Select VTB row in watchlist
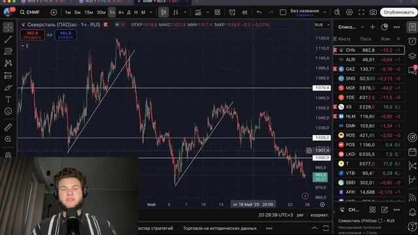The width and height of the screenshot is (418, 235). [369, 173]
